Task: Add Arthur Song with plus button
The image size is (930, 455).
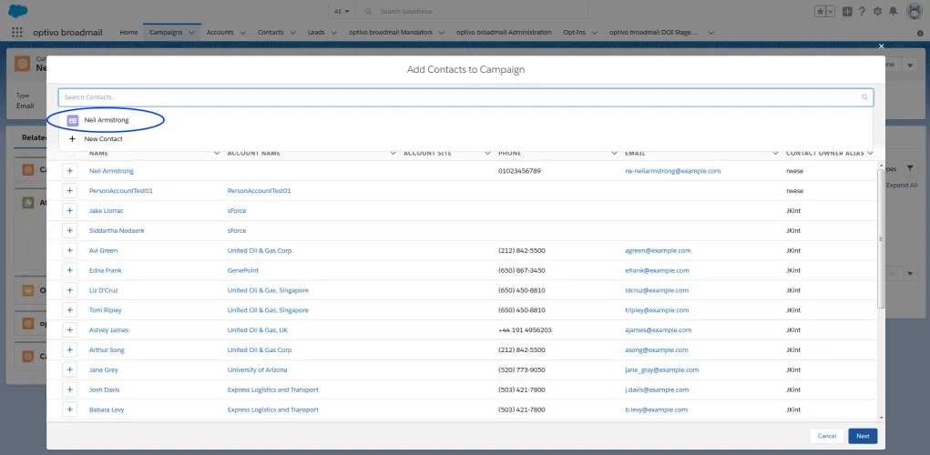Action: 69,349
